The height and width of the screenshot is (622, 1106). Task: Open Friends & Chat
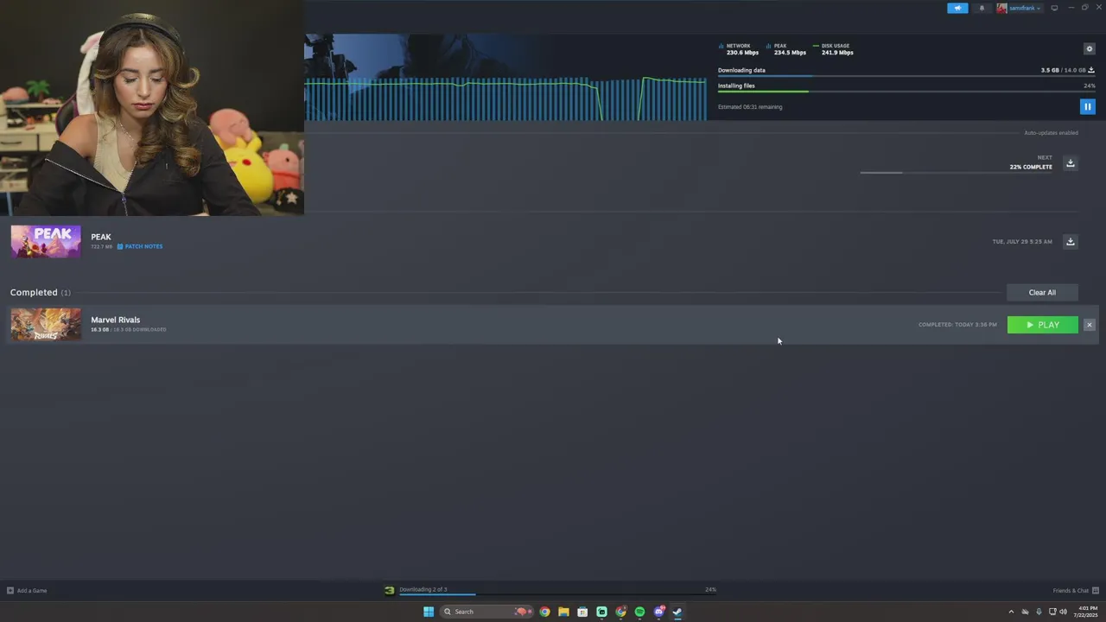(1076, 591)
